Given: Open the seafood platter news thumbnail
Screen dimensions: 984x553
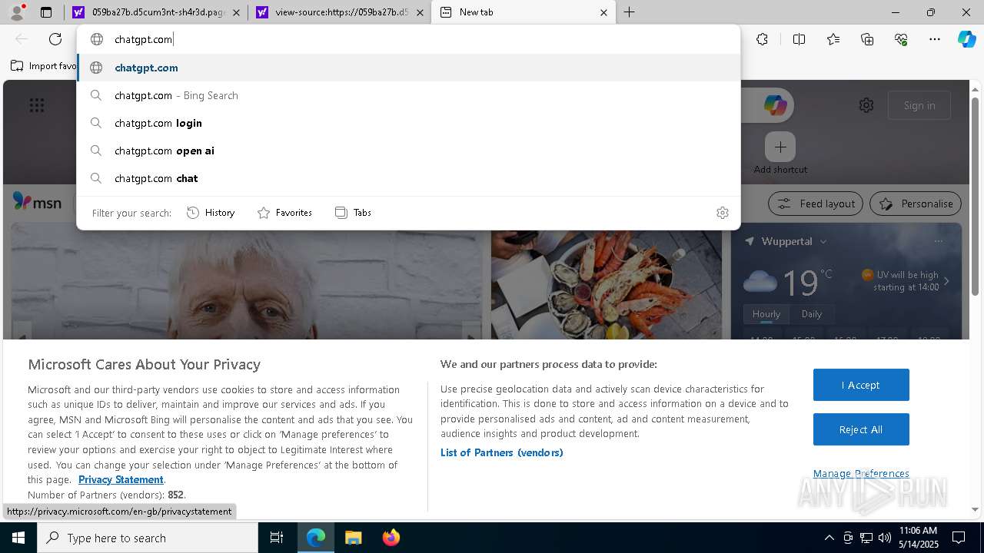Looking at the screenshot, I should [x=607, y=286].
